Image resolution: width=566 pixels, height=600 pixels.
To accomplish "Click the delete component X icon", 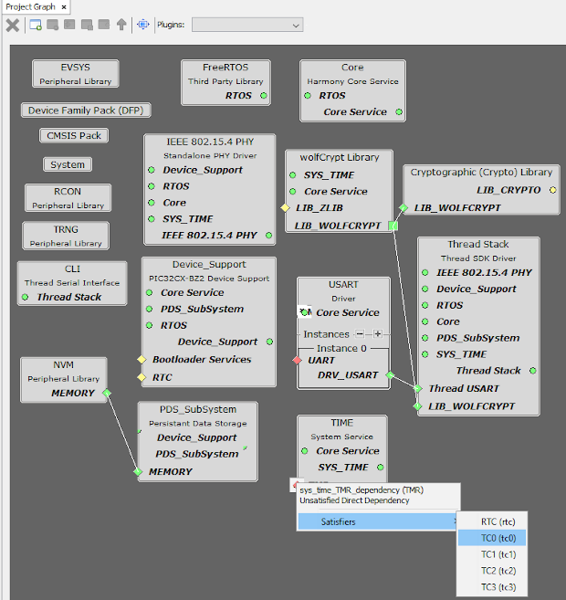I will [x=13, y=25].
